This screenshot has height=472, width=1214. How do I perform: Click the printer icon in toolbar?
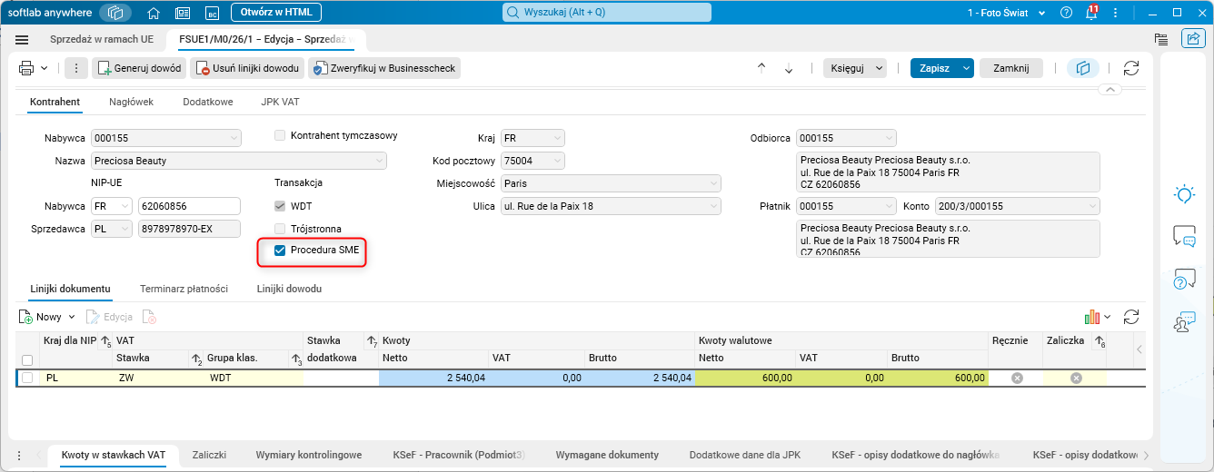(26, 68)
